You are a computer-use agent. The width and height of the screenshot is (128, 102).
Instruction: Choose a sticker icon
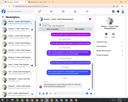coord(47,94)
